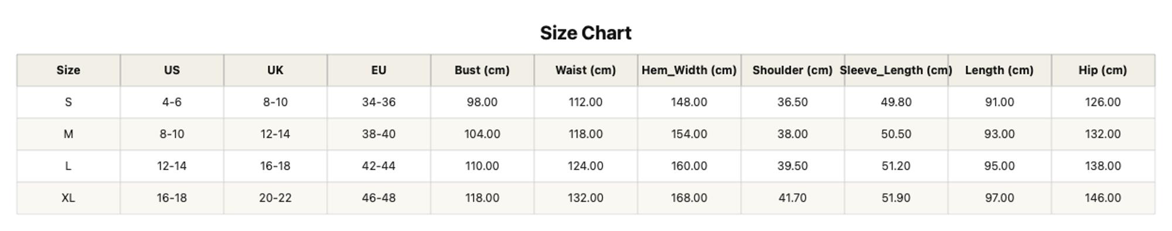
Task: Click the Hem_Width (cm) column header
Action: click(x=689, y=70)
